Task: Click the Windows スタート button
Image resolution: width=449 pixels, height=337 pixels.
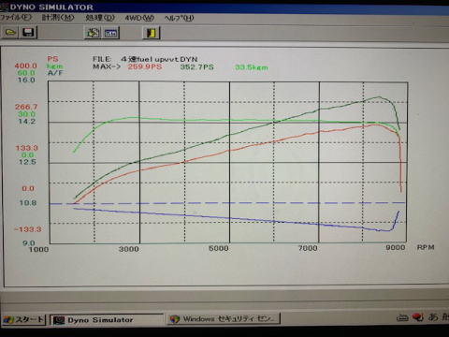Action: pos(23,319)
